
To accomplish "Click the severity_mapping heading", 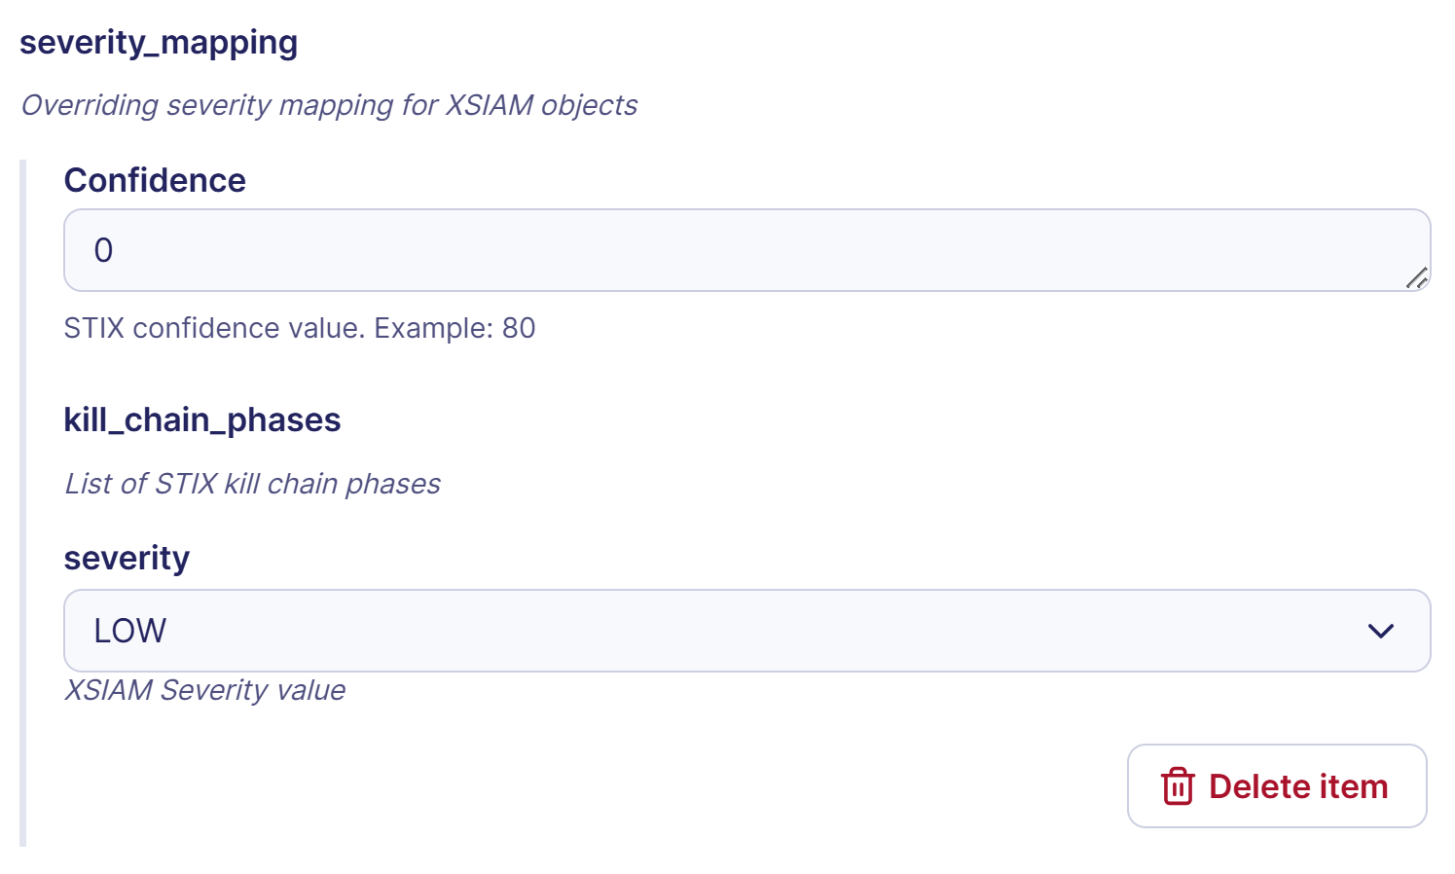I will 159,43.
